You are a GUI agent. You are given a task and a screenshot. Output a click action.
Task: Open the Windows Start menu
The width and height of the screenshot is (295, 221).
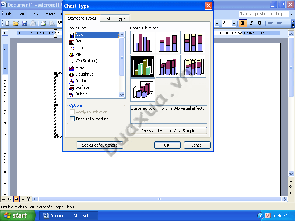[17, 215]
